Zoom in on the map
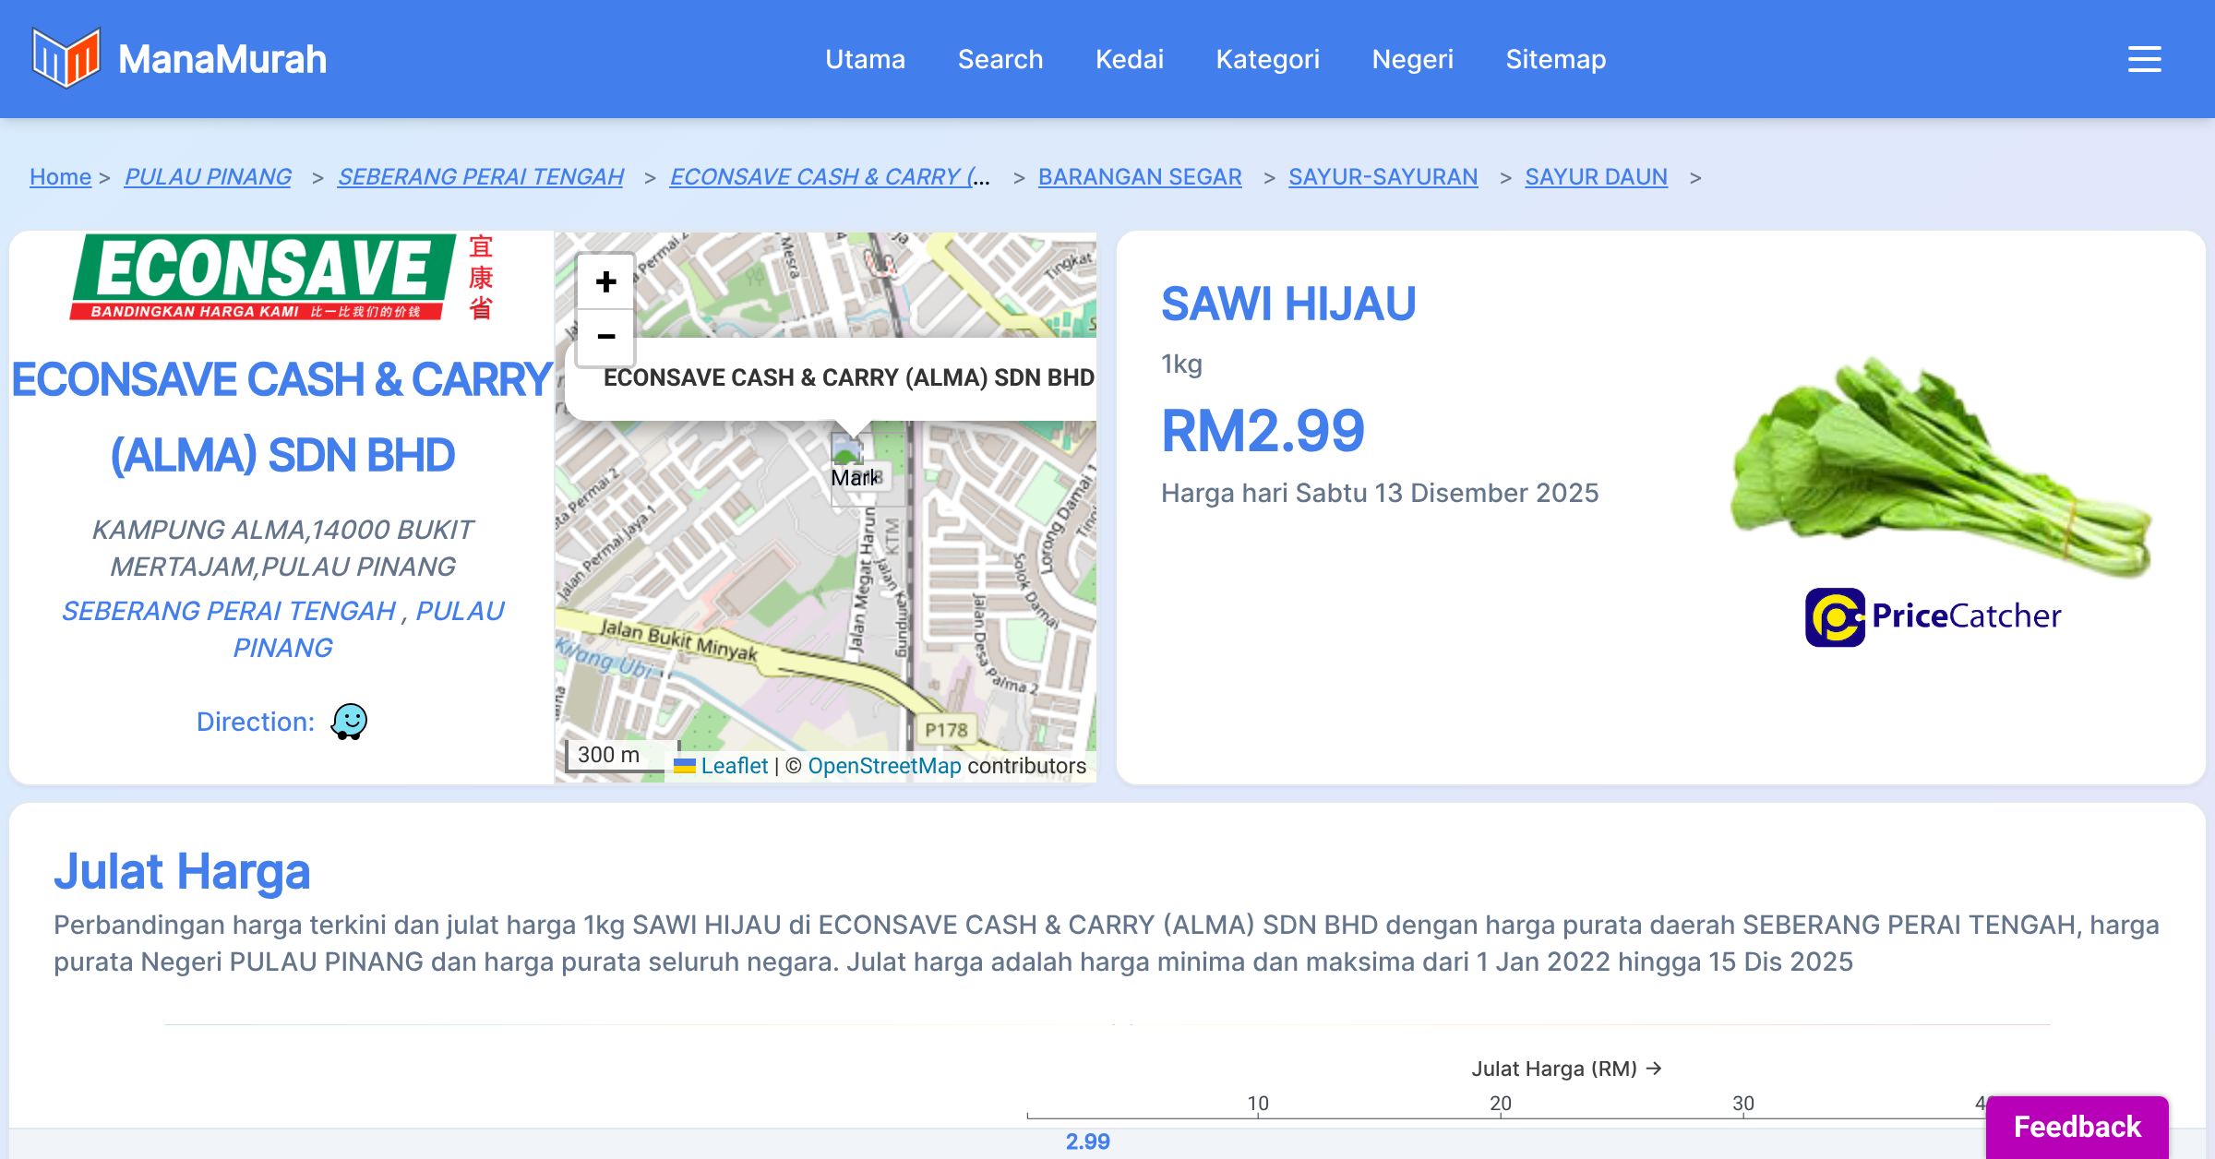Screen dimensions: 2215x1159 coord(605,281)
